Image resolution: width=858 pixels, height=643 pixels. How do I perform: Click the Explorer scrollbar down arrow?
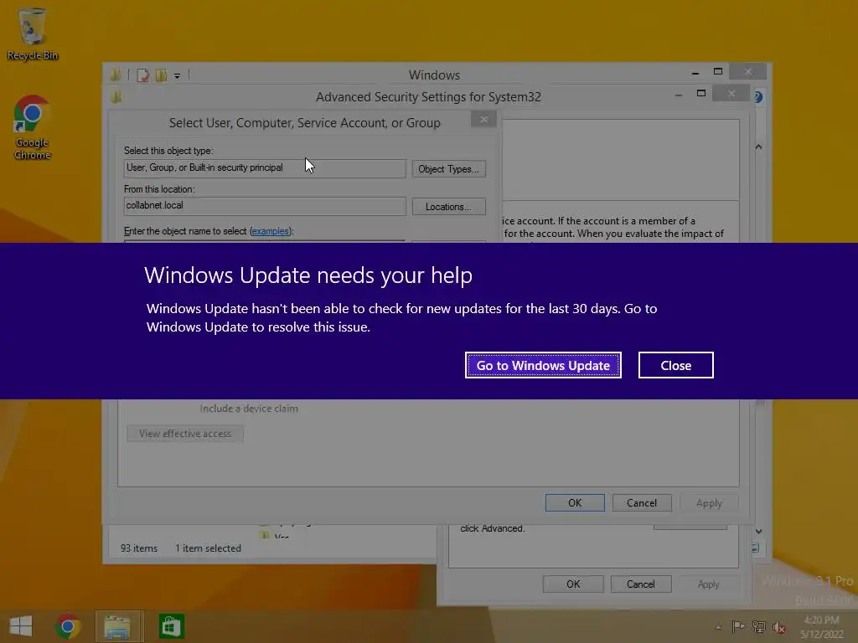(758, 531)
